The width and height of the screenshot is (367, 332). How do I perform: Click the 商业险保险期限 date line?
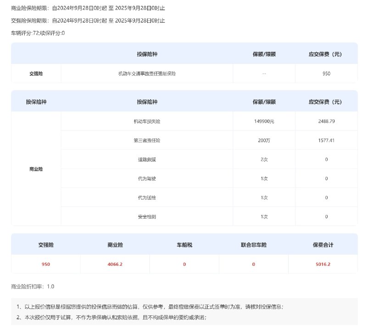[x=88, y=8]
